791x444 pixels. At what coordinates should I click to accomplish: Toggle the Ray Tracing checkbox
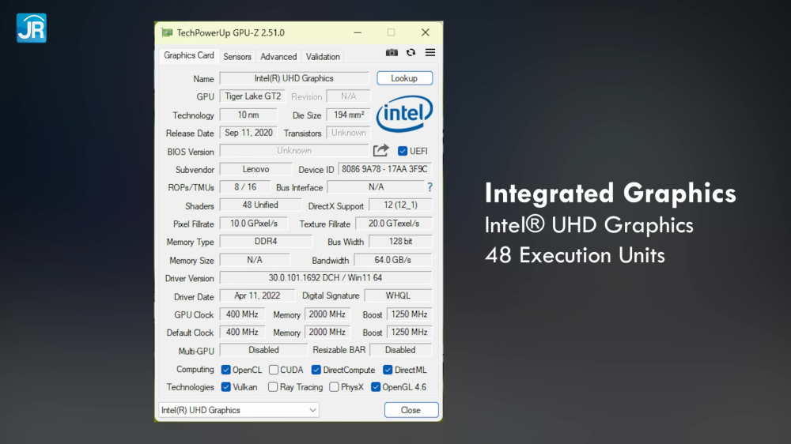click(273, 387)
